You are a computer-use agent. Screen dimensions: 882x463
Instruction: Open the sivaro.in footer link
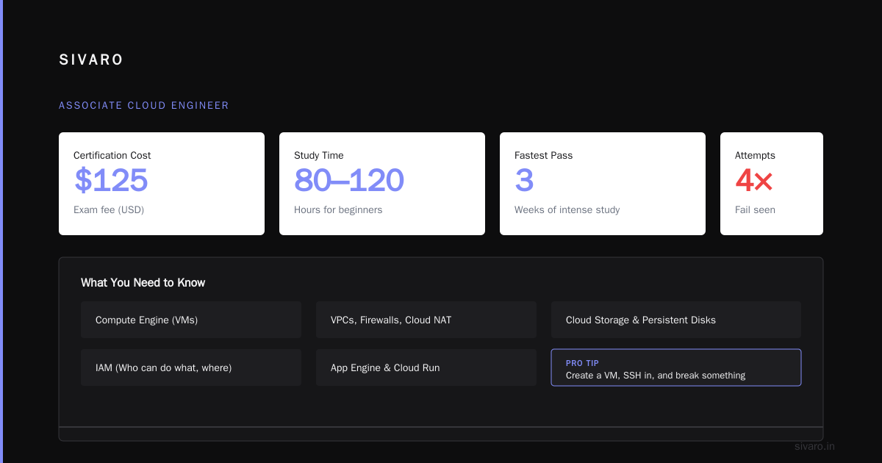point(815,446)
